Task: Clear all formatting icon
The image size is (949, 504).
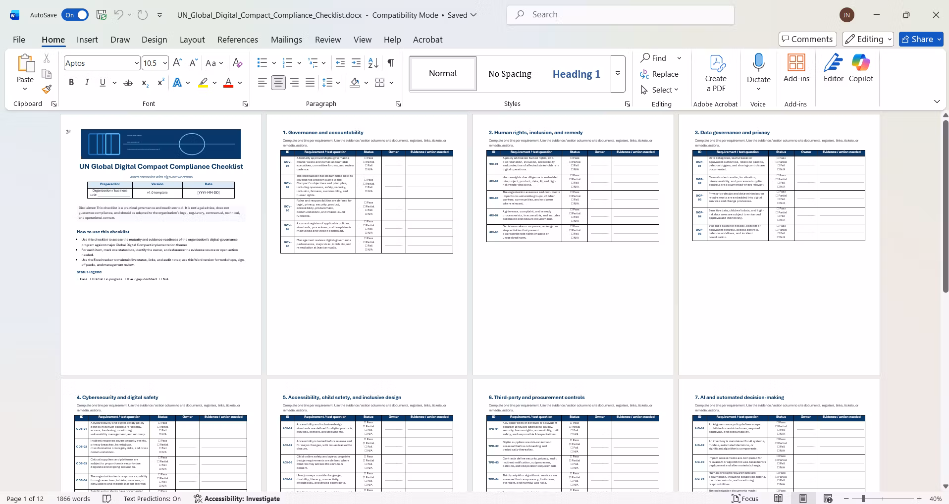Action: [x=238, y=63]
